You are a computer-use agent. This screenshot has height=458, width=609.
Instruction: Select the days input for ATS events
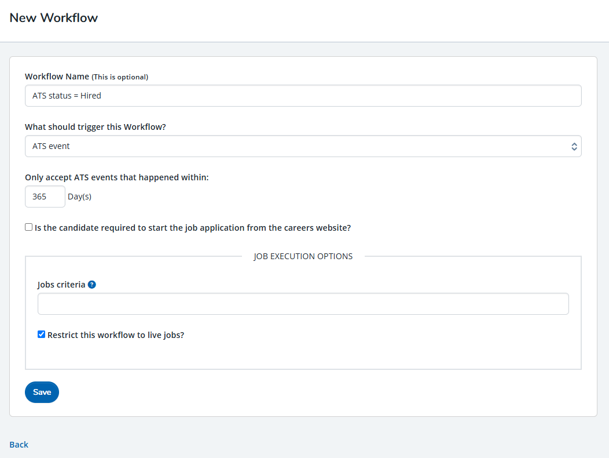click(x=45, y=196)
